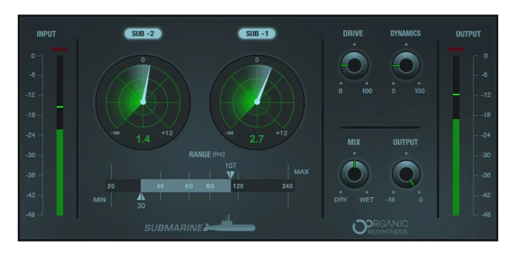
Task: Click the Mix dry/wet knob
Action: (x=354, y=174)
